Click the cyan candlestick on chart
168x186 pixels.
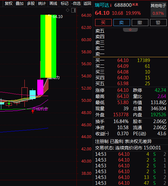(x=32, y=94)
